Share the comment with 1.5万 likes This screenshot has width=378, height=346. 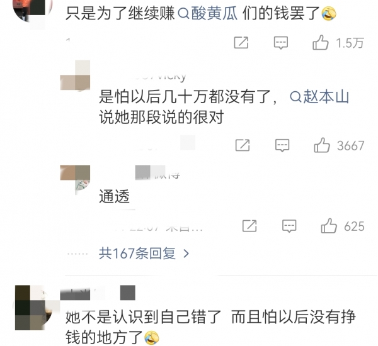241,43
